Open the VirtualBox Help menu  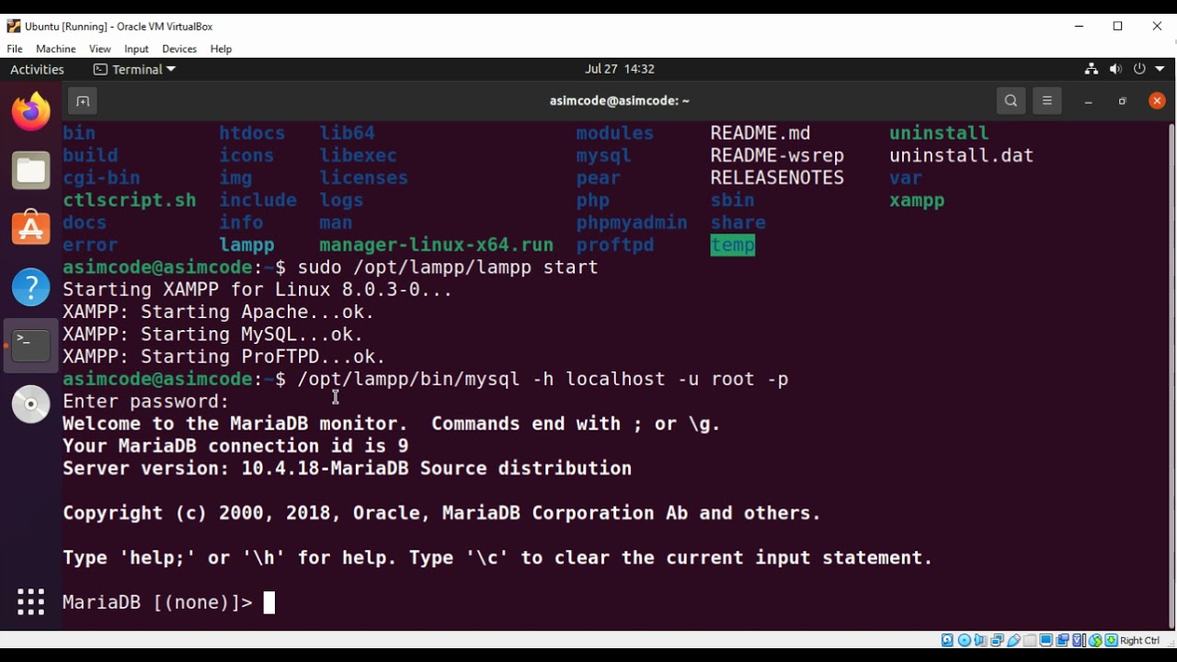221,49
